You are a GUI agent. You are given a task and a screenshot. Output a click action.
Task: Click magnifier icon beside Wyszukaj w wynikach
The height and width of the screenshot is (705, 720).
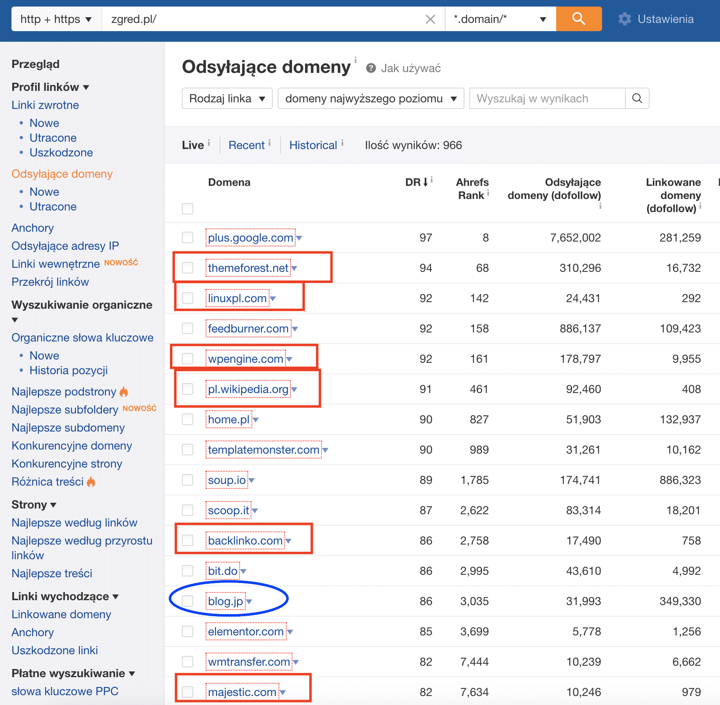(637, 98)
